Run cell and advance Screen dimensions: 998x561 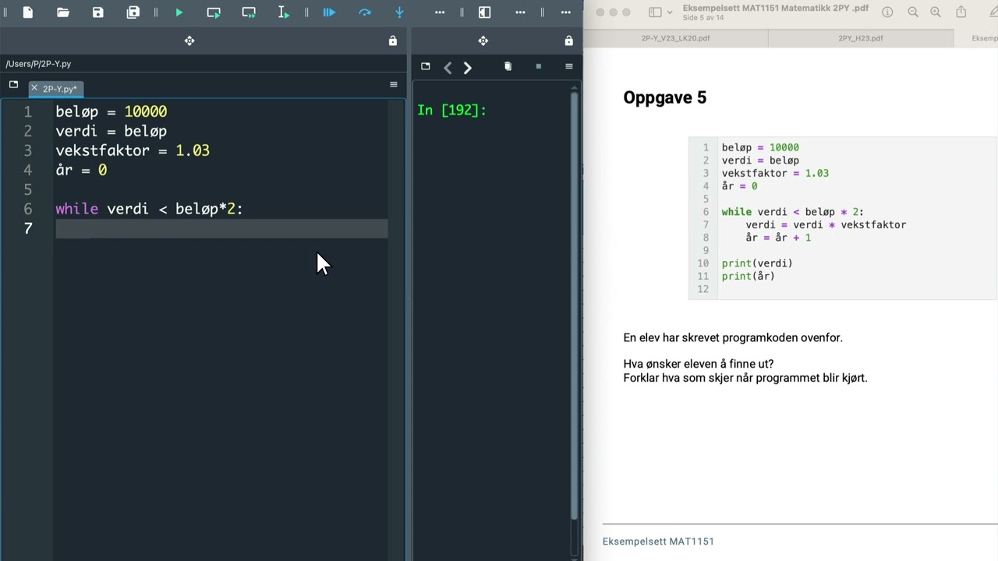click(x=249, y=12)
